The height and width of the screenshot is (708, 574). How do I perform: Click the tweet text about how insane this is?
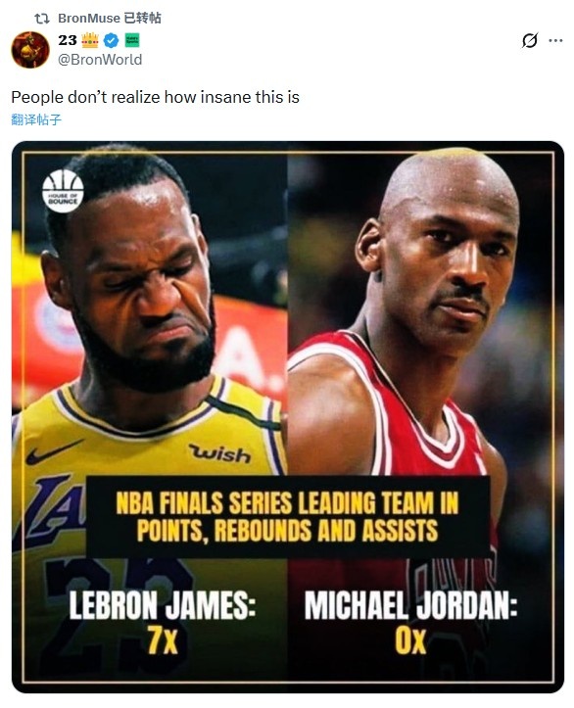[156, 97]
